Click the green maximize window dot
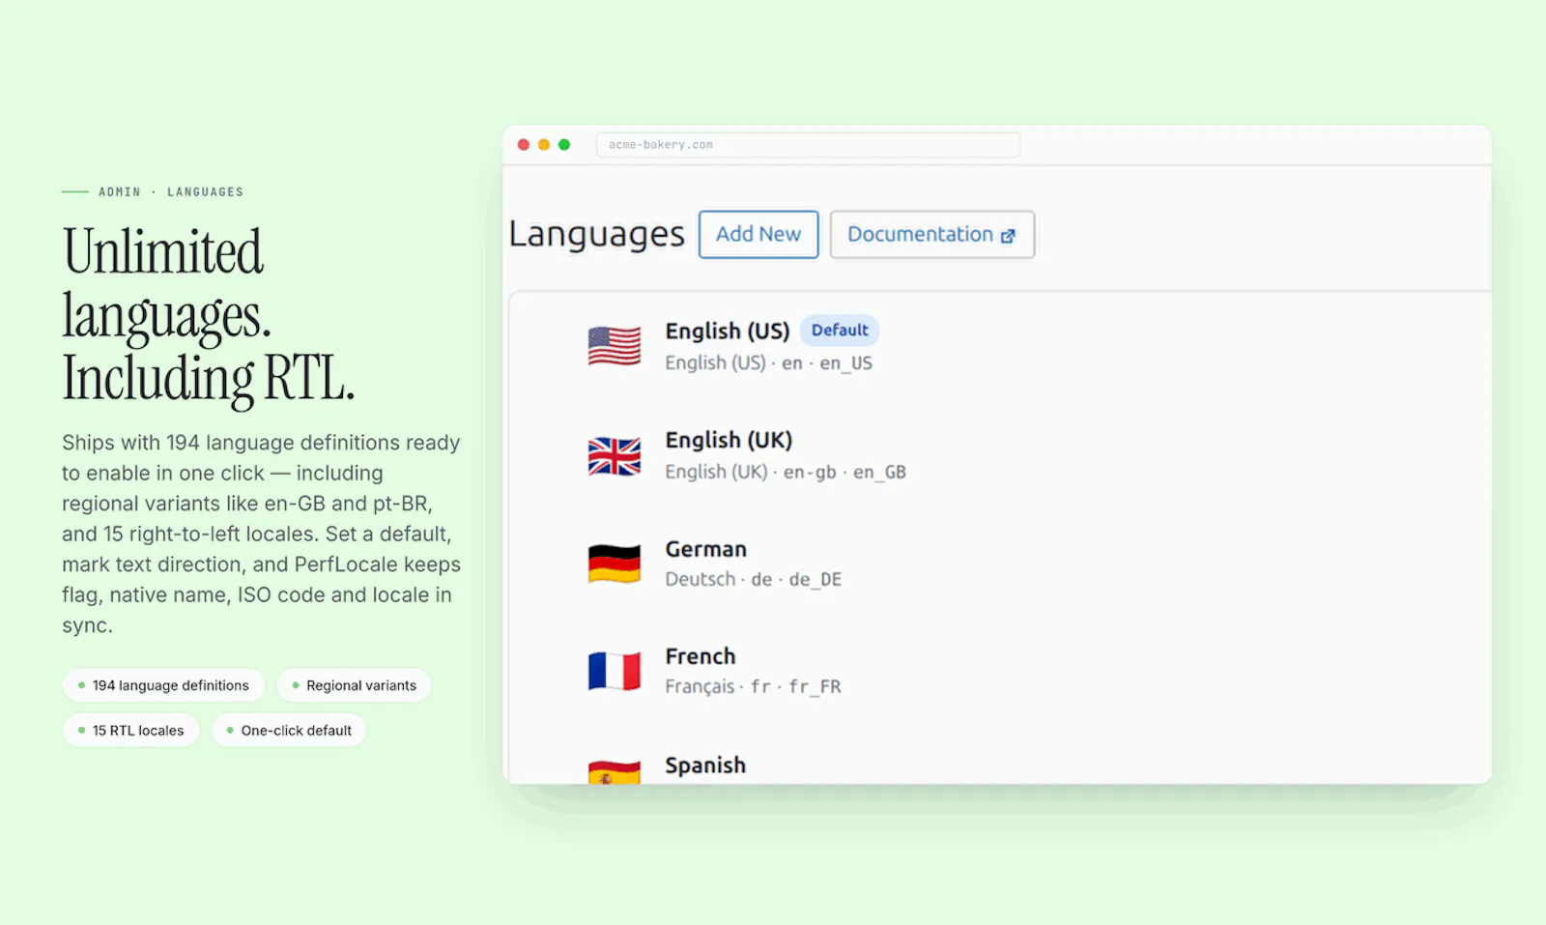 pos(564,145)
